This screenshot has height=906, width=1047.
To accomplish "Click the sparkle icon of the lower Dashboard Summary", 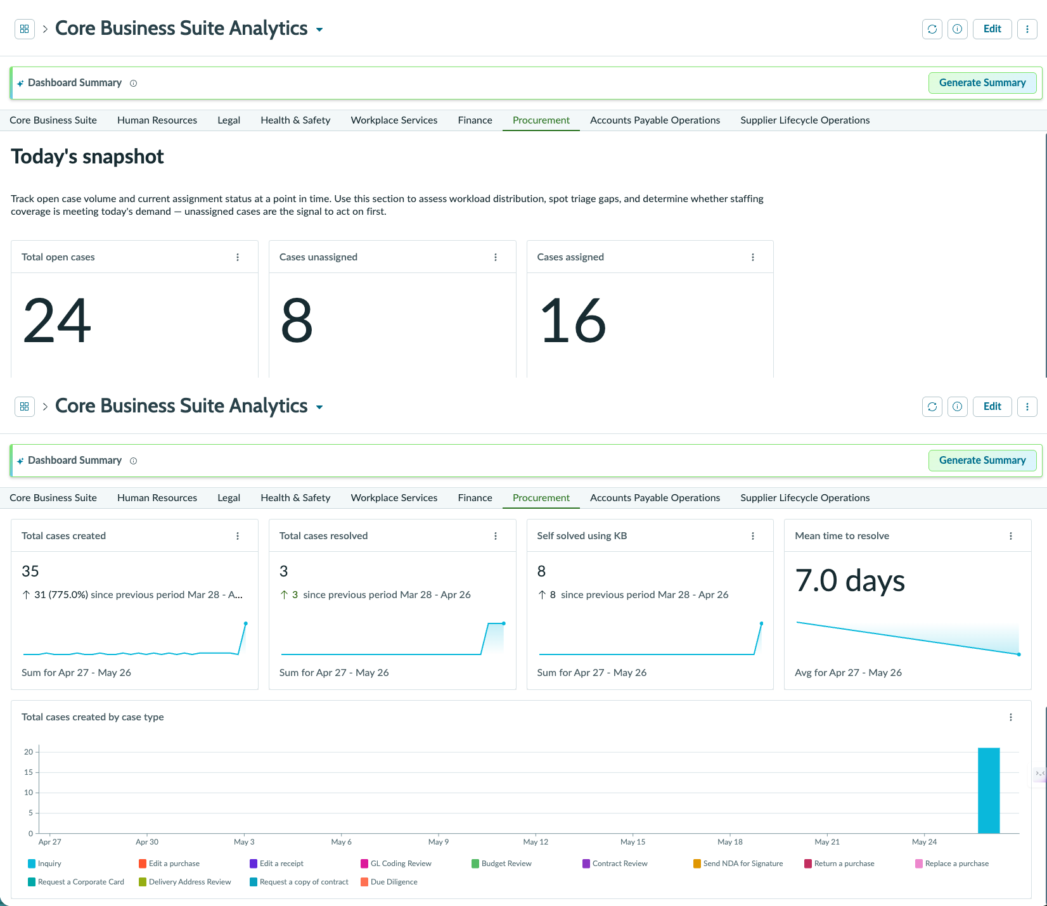I will pyautogui.click(x=20, y=461).
